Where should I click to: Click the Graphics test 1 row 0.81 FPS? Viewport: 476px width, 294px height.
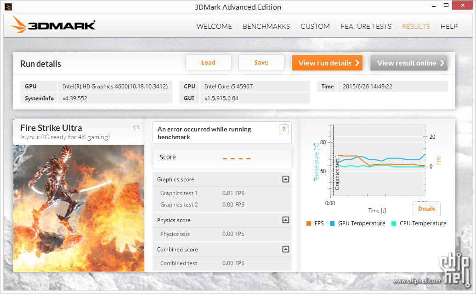[x=222, y=193]
